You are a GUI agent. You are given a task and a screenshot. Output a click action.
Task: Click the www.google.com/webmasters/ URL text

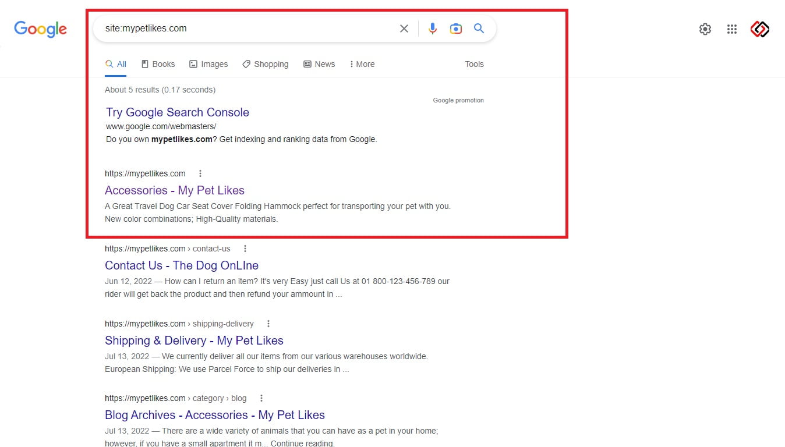pyautogui.click(x=161, y=126)
